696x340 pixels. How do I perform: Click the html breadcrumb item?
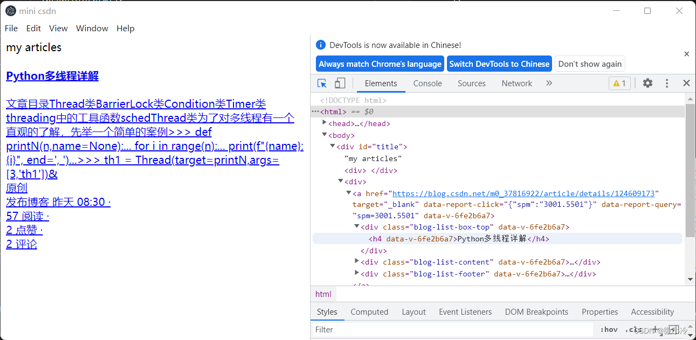[x=323, y=294]
